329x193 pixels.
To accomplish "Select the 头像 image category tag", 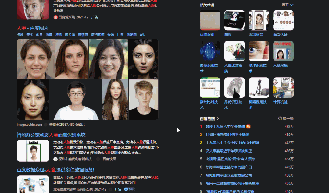I will click(x=111, y=35).
